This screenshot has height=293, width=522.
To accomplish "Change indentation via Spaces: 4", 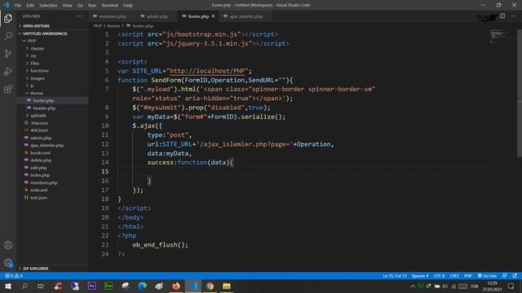I will coord(420,276).
